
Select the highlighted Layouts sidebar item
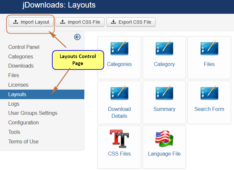[x=42, y=95]
